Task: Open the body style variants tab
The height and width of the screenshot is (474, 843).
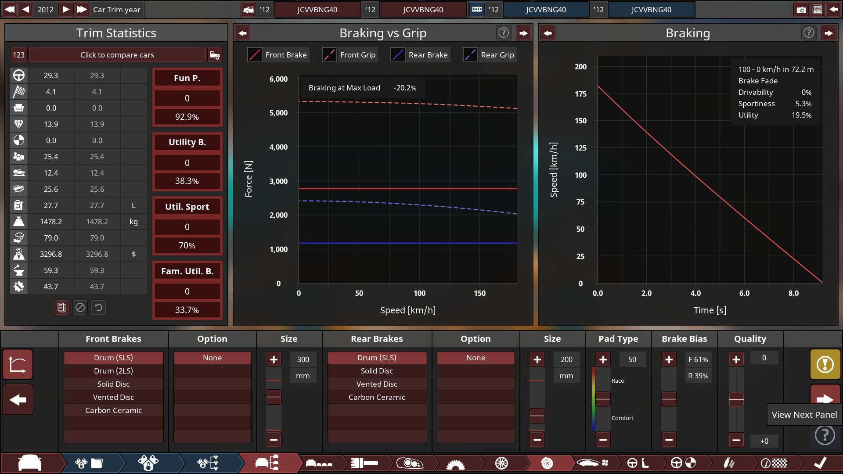Action: coord(319,463)
